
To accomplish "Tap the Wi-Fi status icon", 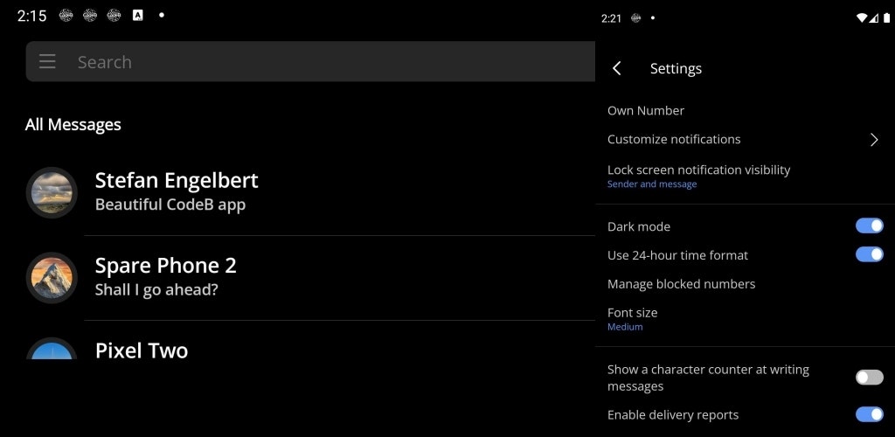I will pyautogui.click(x=861, y=18).
